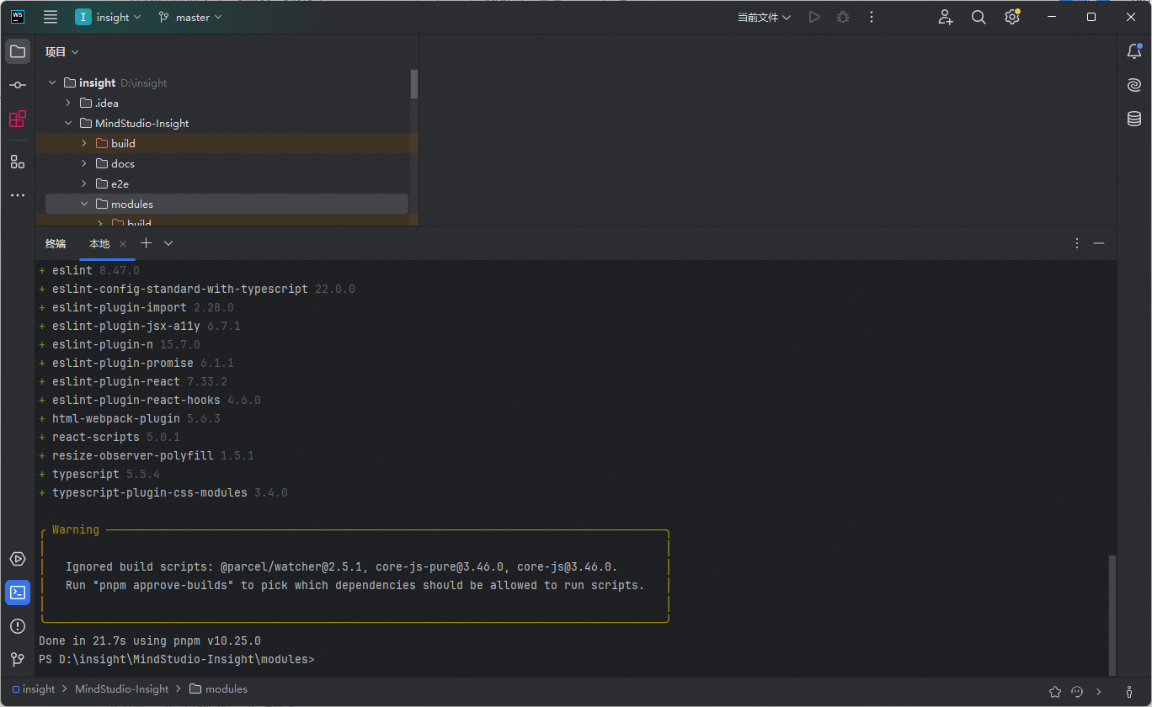Open IDE settings gear

1012,17
